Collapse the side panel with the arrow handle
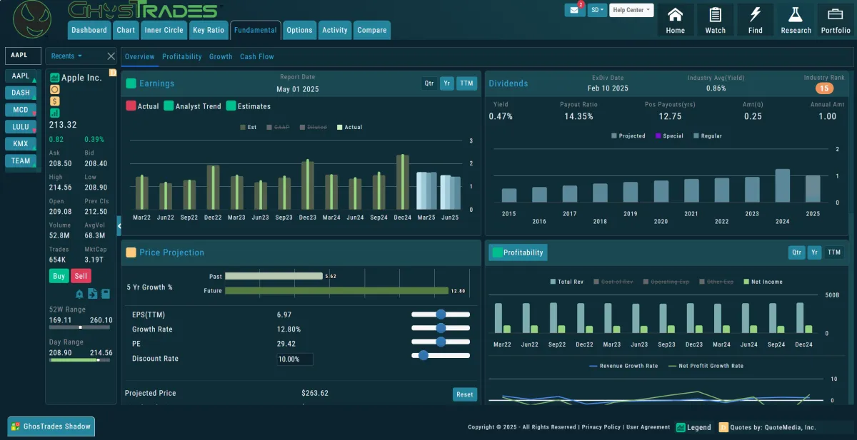This screenshot has width=857, height=440. coord(119,226)
